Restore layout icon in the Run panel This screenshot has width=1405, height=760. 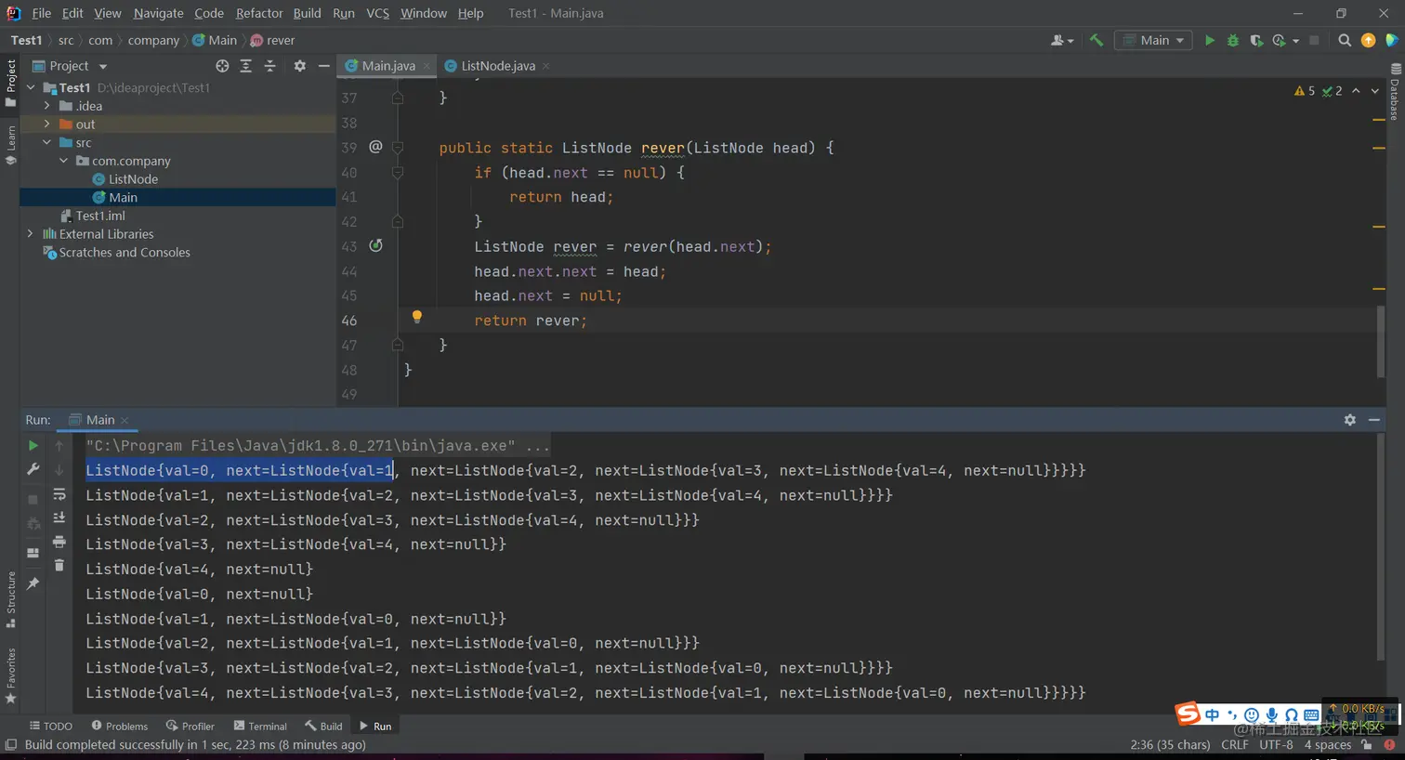click(x=33, y=553)
